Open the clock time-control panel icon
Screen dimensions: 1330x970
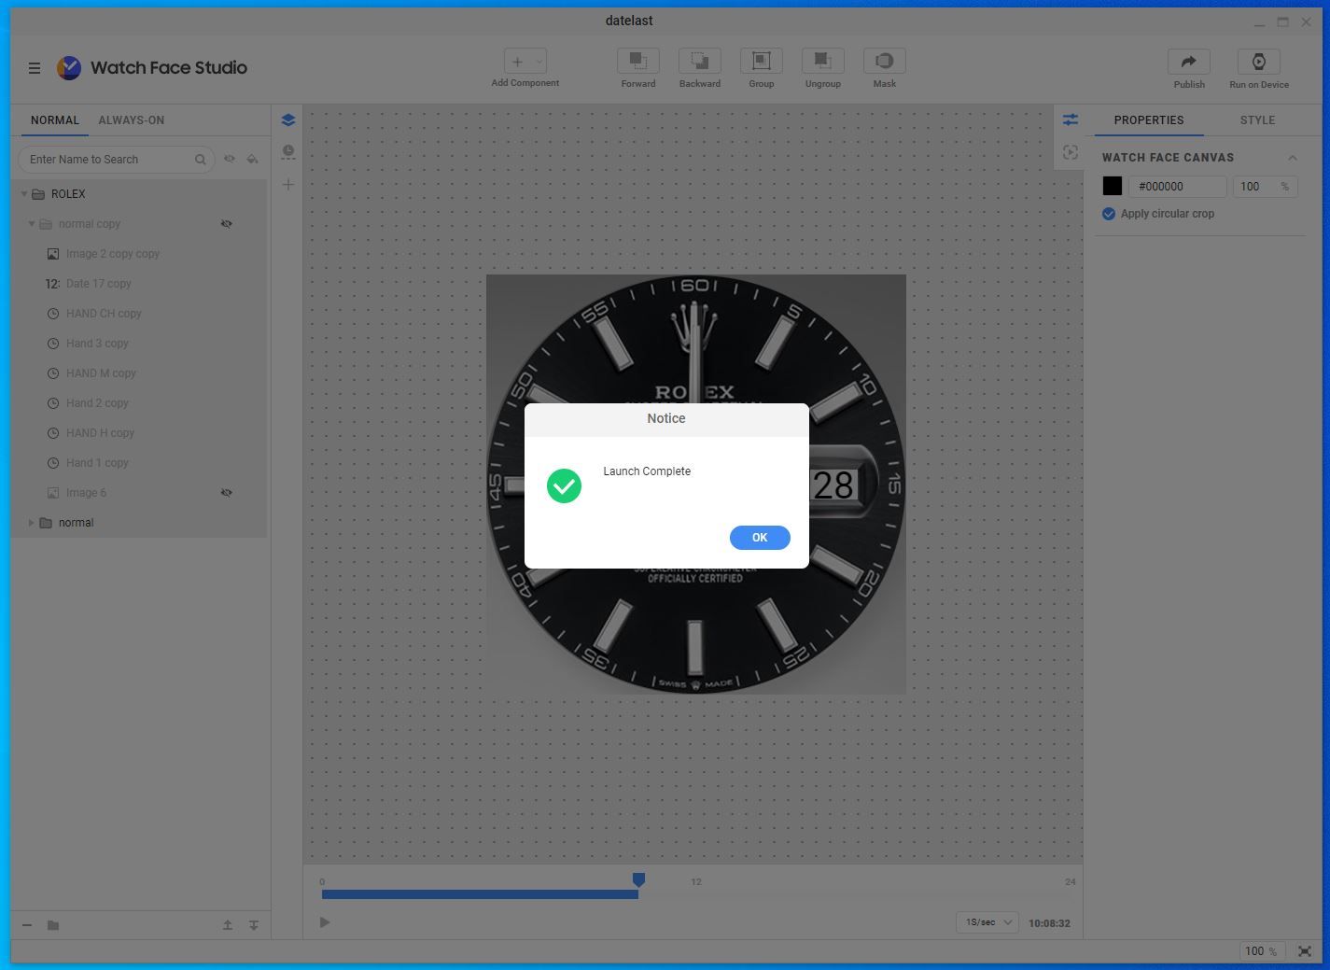pyautogui.click(x=288, y=151)
